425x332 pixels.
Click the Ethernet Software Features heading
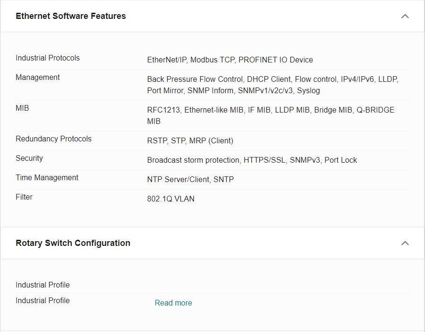pos(71,16)
